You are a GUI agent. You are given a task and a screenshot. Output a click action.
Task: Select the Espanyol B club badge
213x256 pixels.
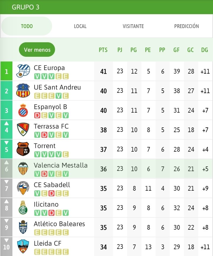click(x=23, y=110)
